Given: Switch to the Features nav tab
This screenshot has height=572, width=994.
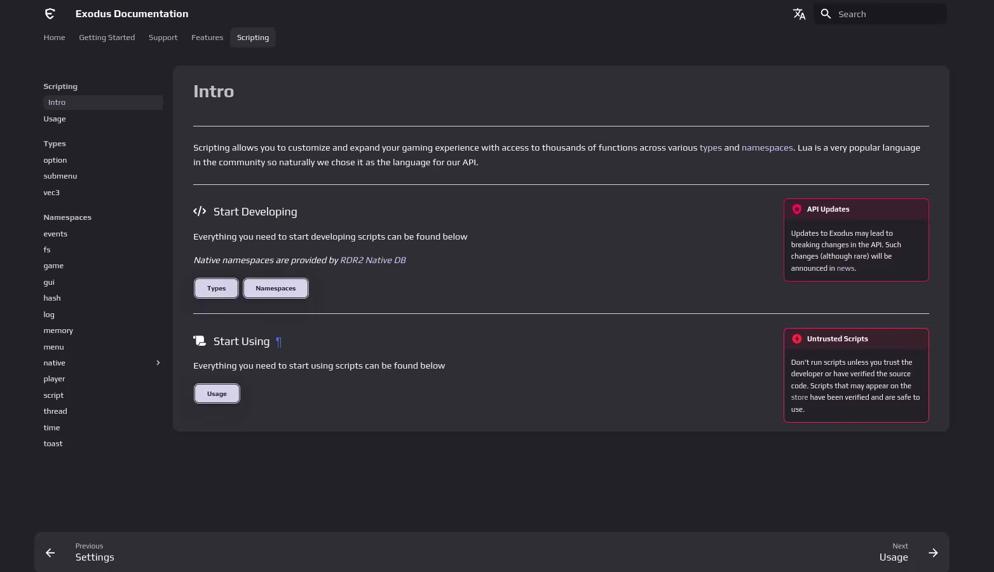Looking at the screenshot, I should [x=207, y=37].
